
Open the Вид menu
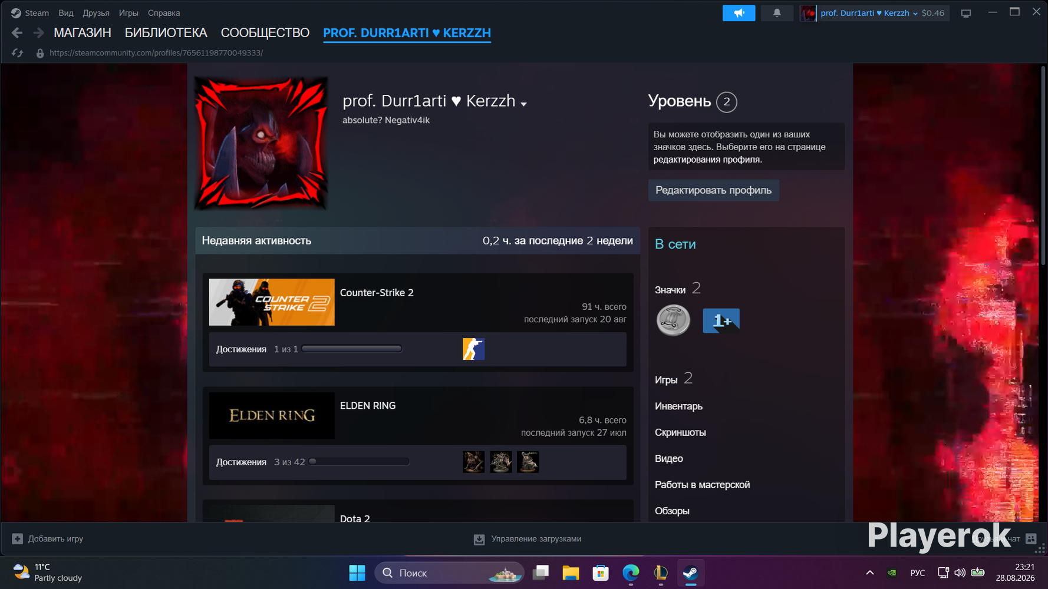coord(66,13)
